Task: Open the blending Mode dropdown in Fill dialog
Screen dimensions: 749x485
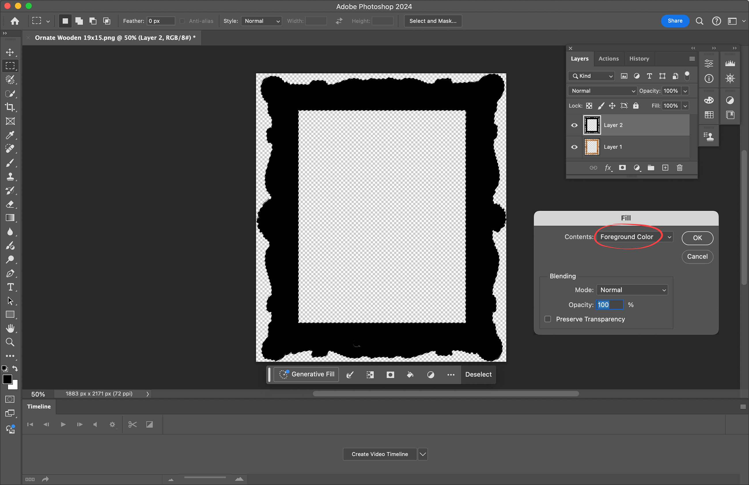Action: 632,290
